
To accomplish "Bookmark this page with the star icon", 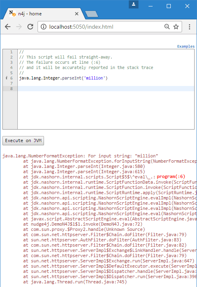I will (x=176, y=27).
